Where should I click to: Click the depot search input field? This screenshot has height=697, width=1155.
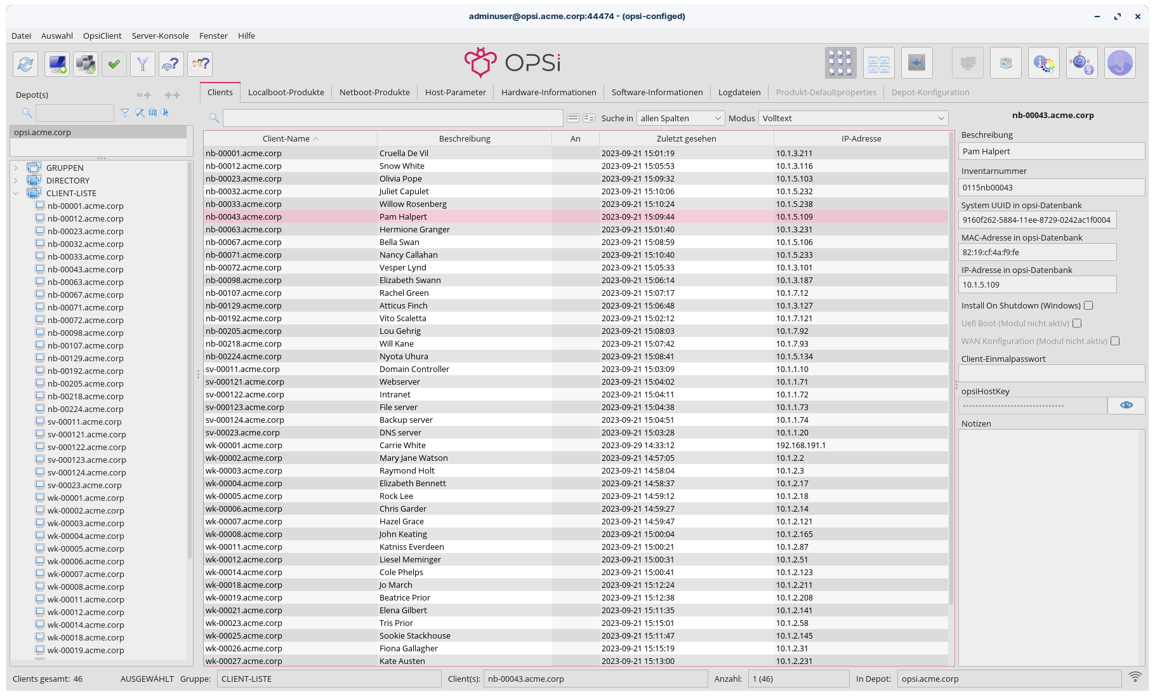click(75, 113)
